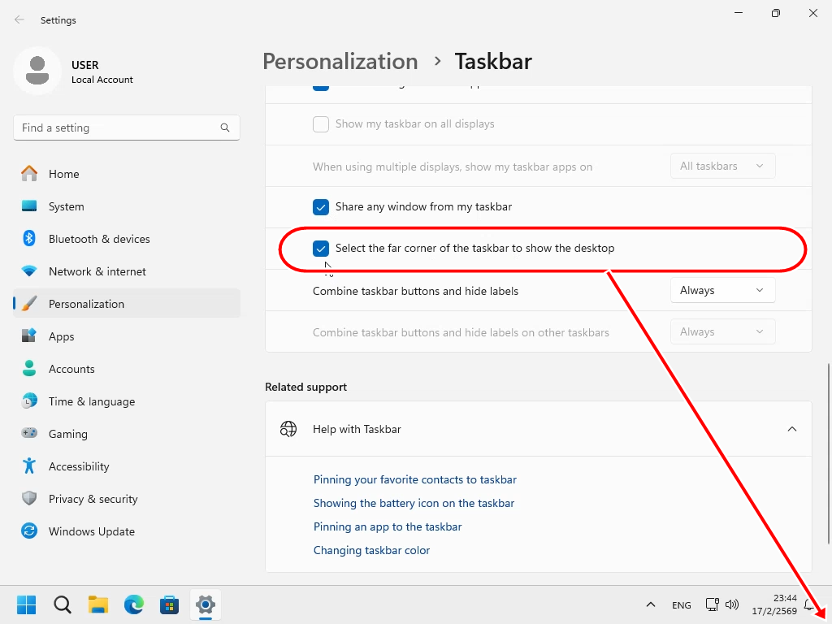Viewport: 832px width, 624px height.
Task: Click the Privacy & security shield icon
Action: (x=29, y=499)
